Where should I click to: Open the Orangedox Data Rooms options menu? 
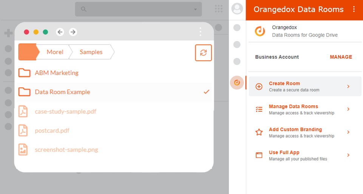coord(354,9)
